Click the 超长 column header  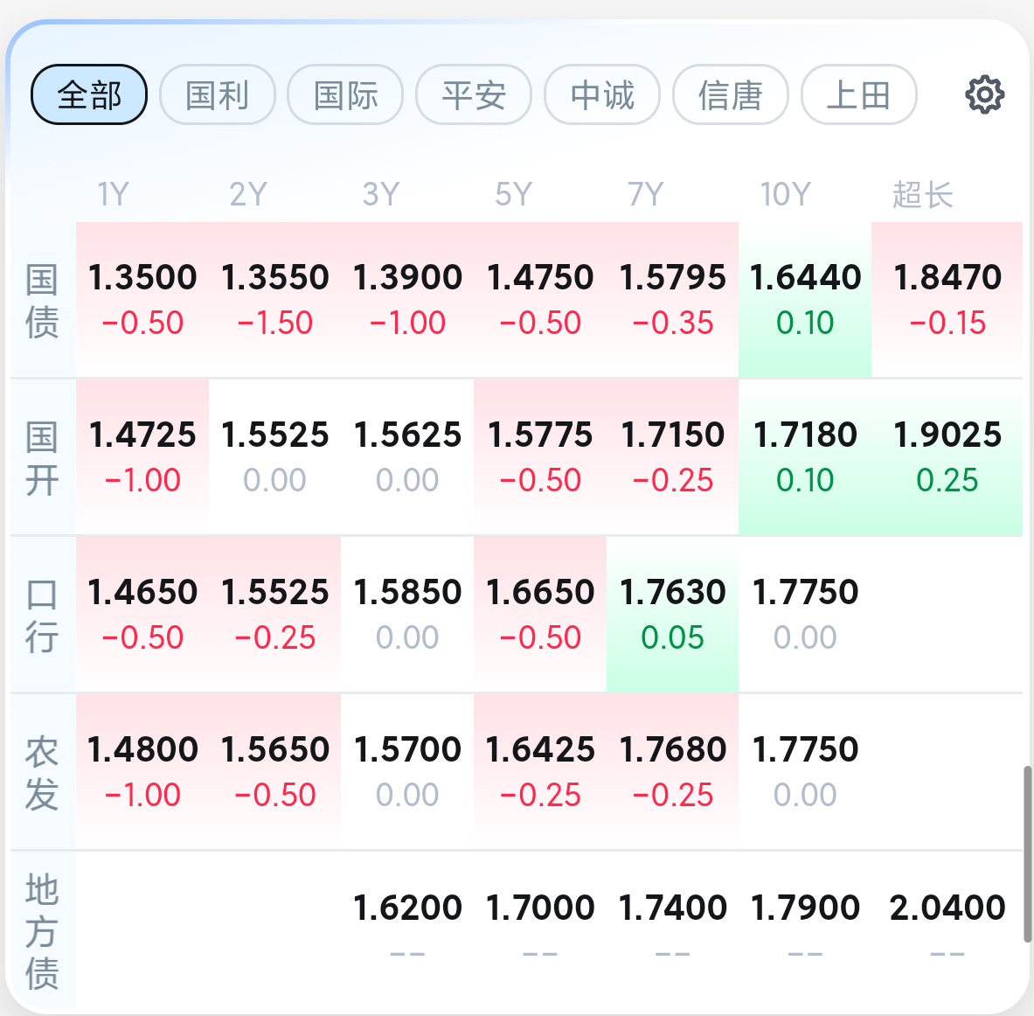pos(922,195)
